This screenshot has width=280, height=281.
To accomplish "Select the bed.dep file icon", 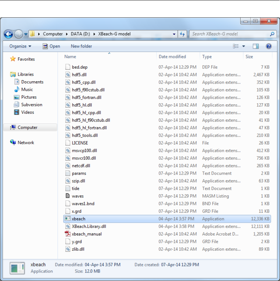I will pyautogui.click(x=68, y=67).
